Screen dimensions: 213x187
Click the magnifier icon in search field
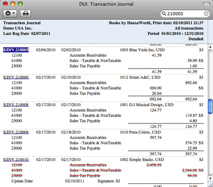(164, 14)
